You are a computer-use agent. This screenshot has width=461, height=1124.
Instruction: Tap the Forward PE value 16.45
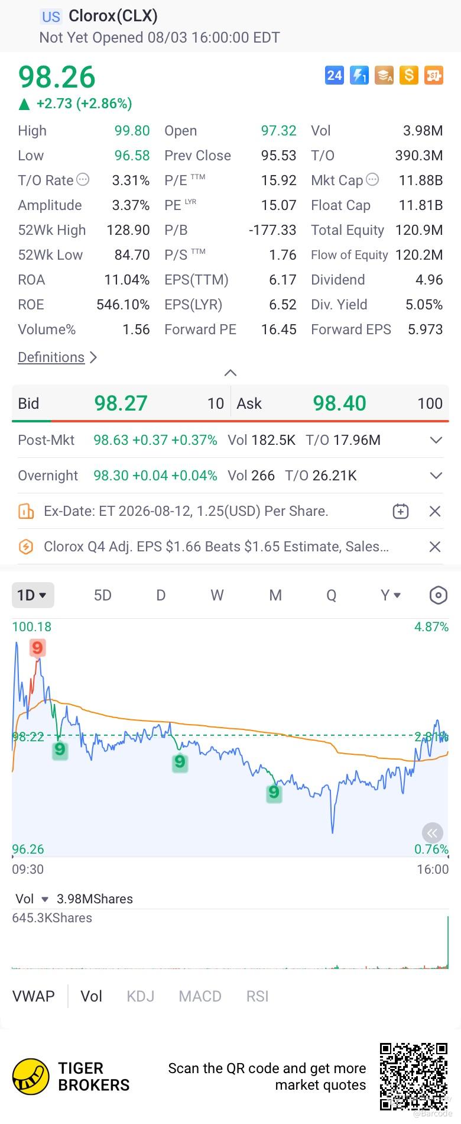click(279, 330)
